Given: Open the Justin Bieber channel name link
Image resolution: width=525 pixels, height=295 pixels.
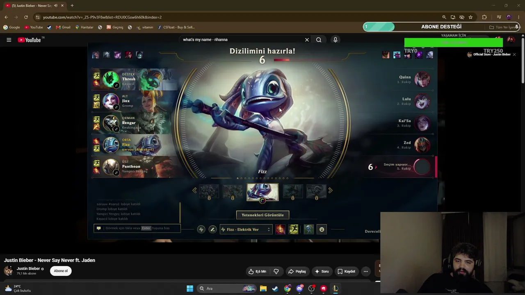Looking at the screenshot, I should click(28, 269).
